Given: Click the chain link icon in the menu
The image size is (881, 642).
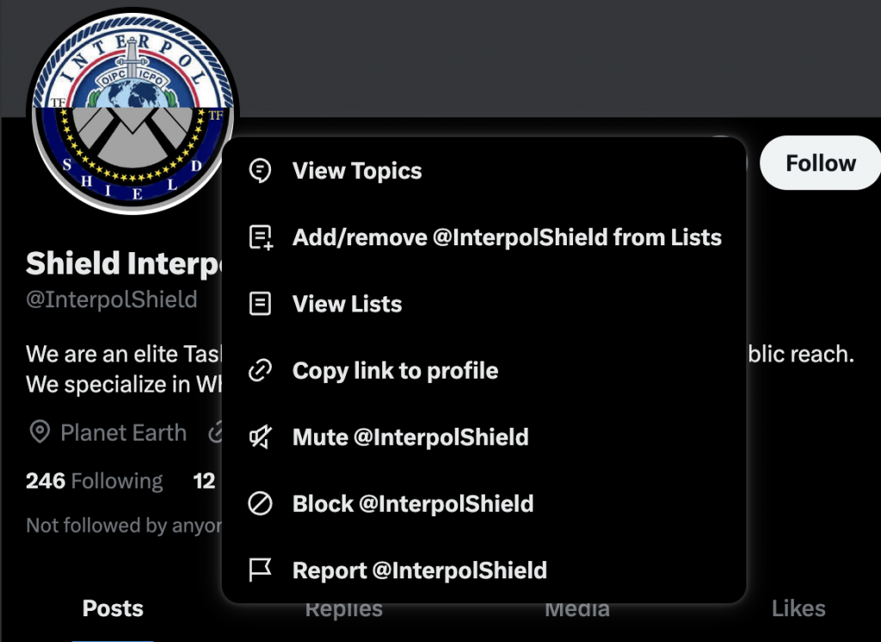Looking at the screenshot, I should point(260,370).
